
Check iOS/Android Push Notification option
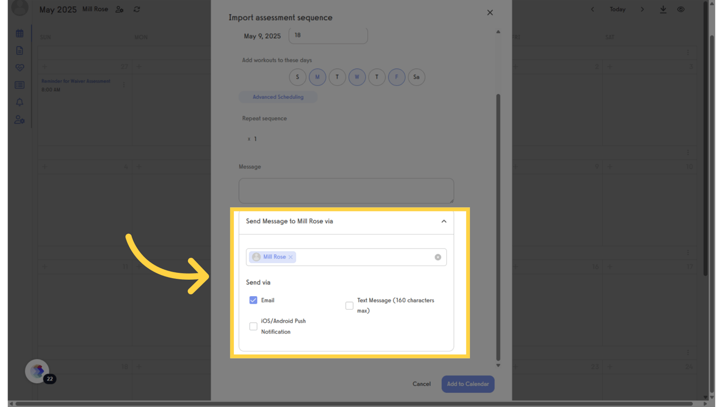tap(253, 326)
